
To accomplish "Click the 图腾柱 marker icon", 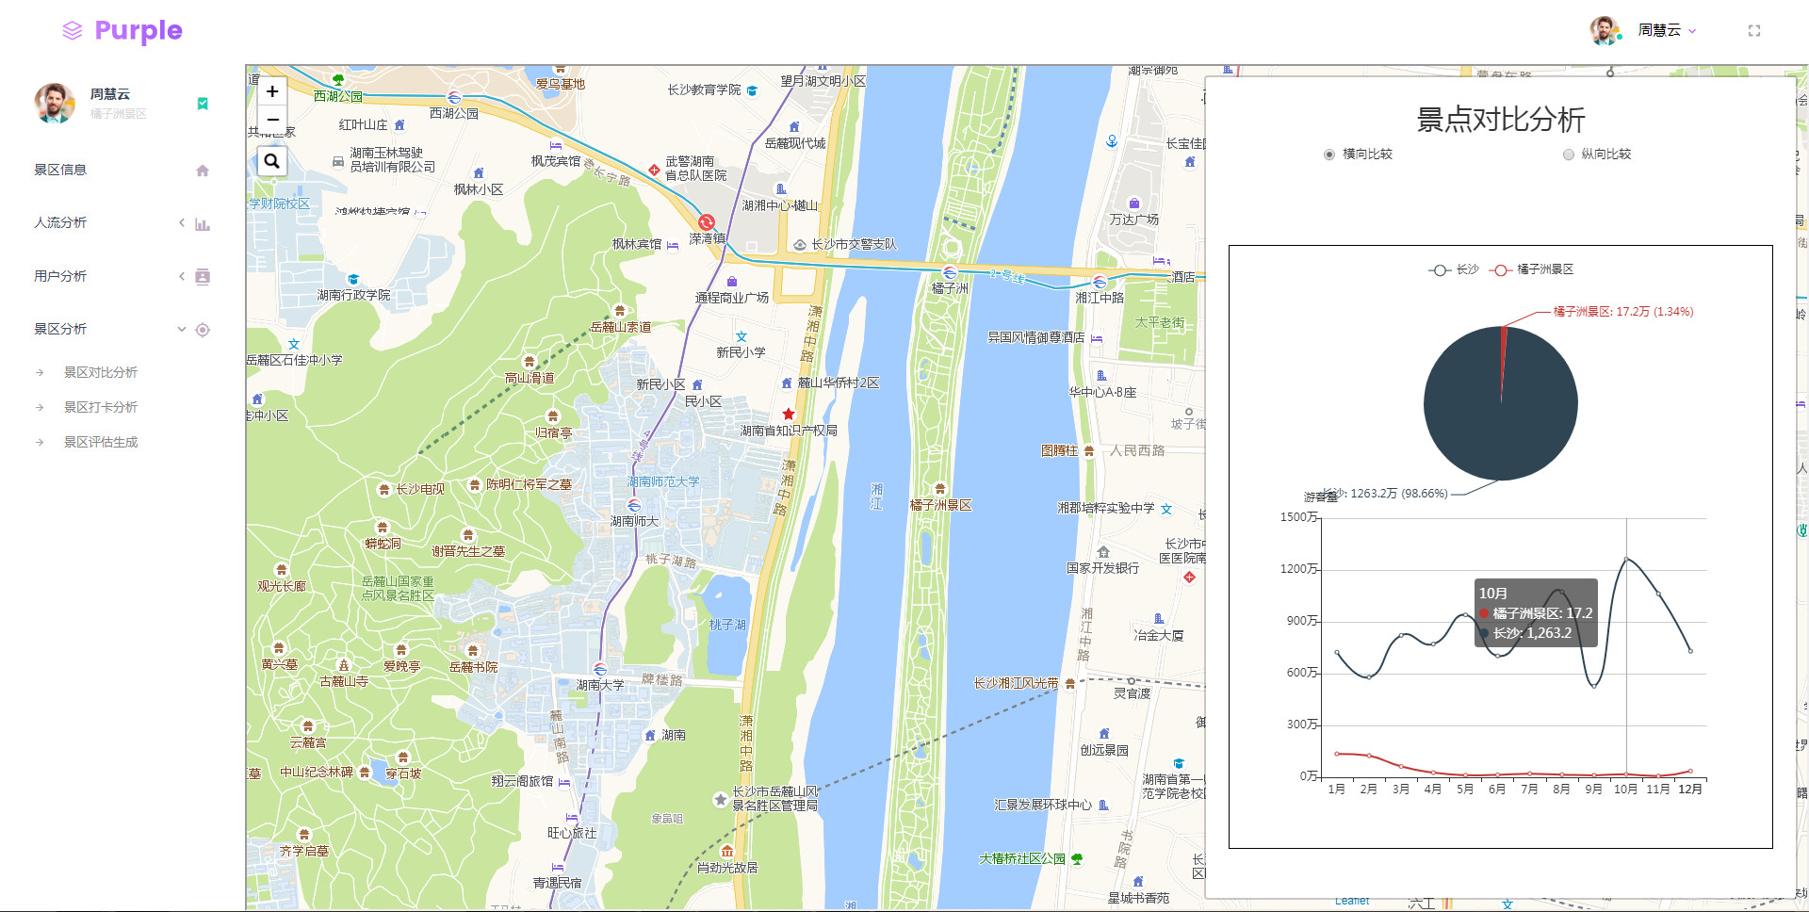I will coord(1089,451).
